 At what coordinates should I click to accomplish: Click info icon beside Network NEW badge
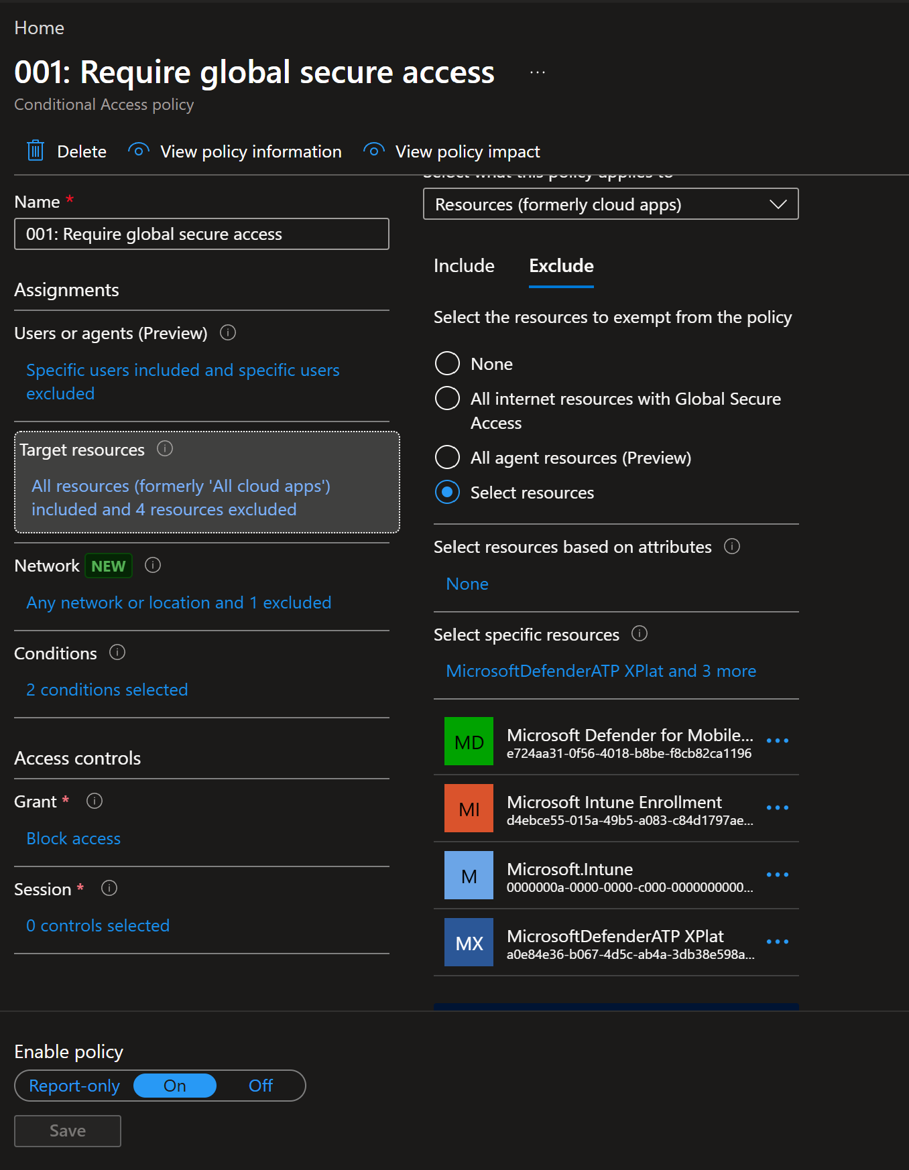click(153, 565)
